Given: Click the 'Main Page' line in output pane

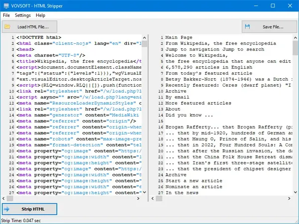Looking at the screenshot, I should pyautogui.click(x=179, y=37).
